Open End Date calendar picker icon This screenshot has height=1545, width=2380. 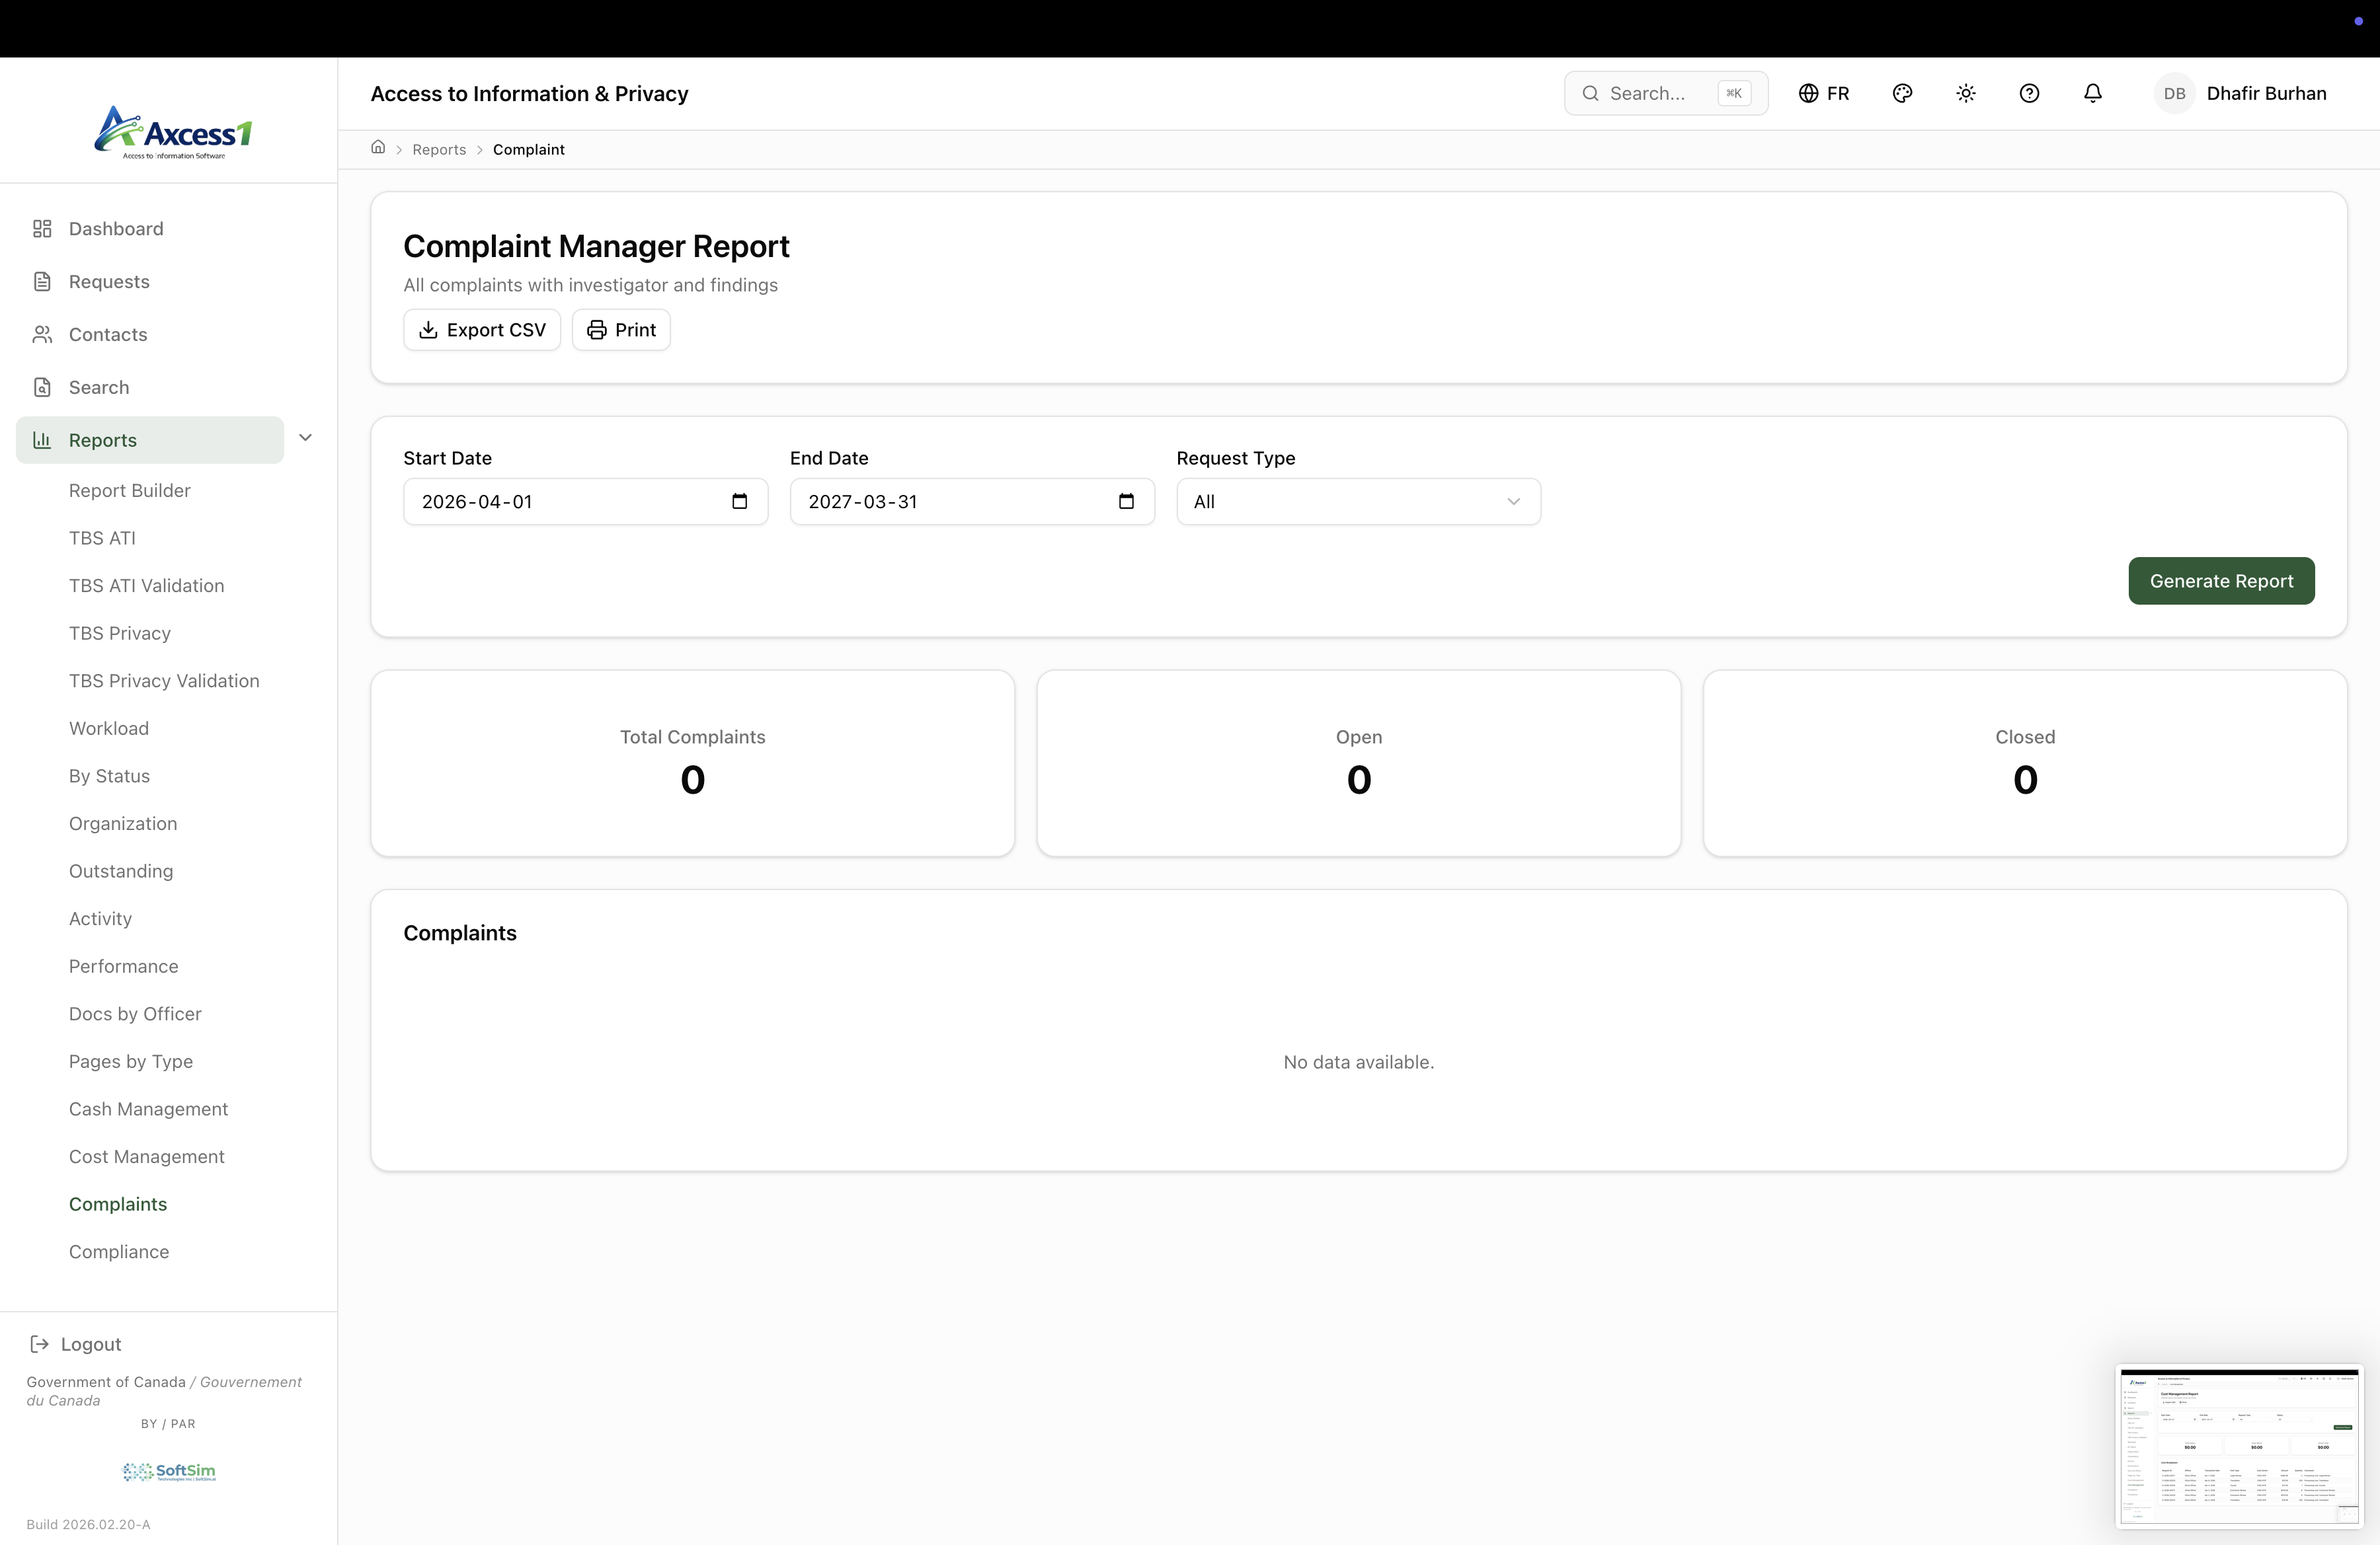(x=1126, y=502)
